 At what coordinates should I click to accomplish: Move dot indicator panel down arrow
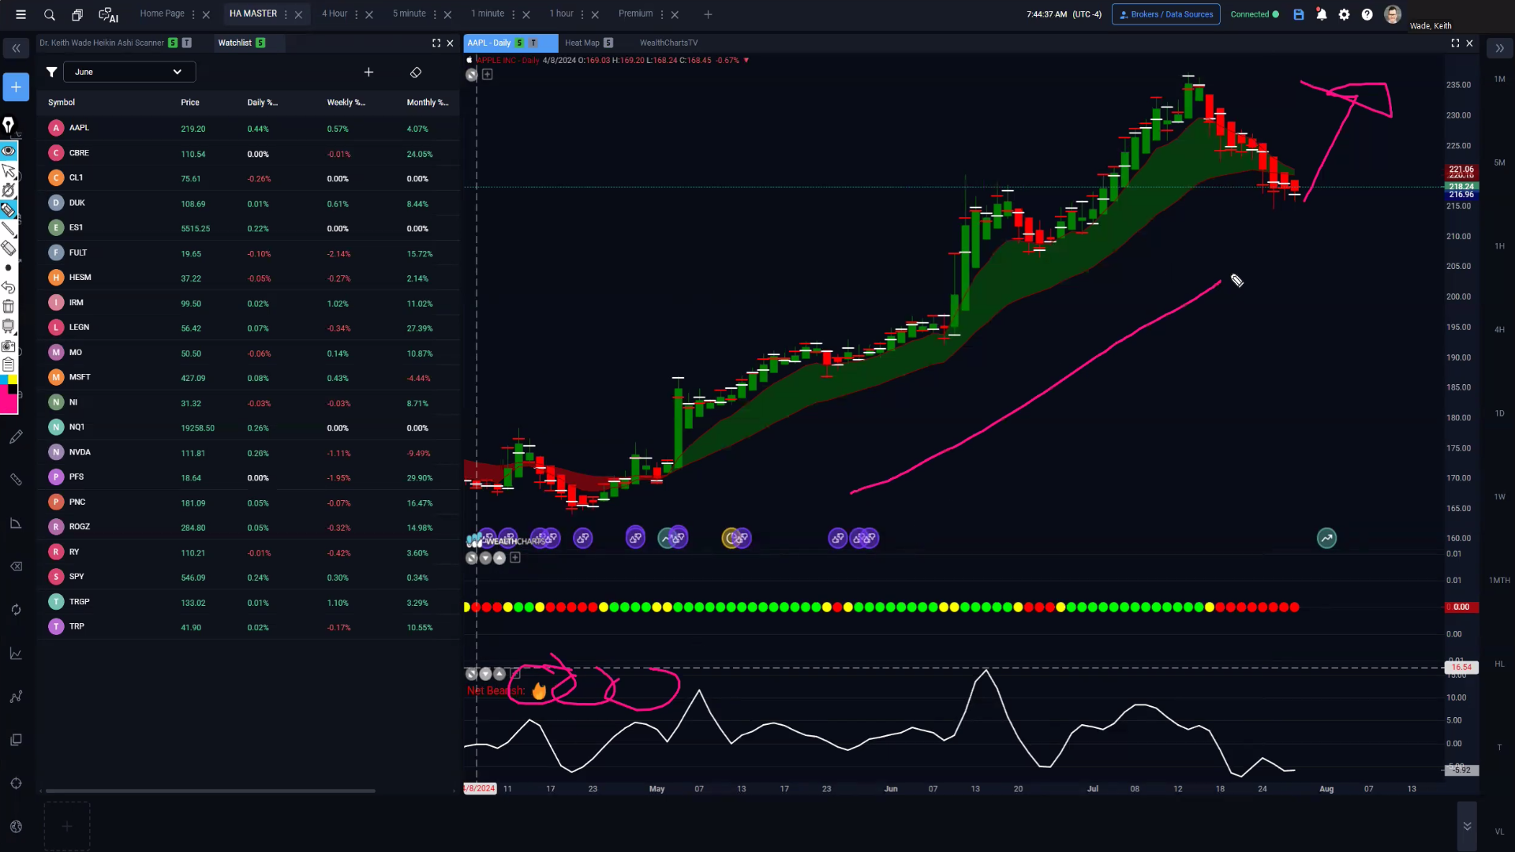(x=485, y=558)
